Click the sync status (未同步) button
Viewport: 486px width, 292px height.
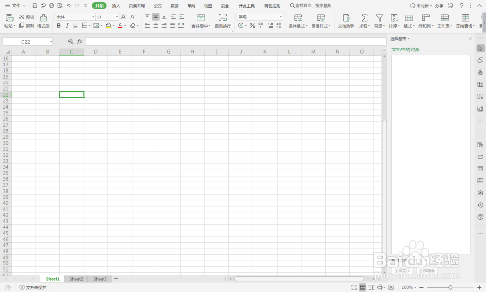click(420, 6)
